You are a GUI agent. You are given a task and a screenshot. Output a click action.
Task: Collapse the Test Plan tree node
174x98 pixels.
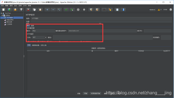click(x=1, y=13)
